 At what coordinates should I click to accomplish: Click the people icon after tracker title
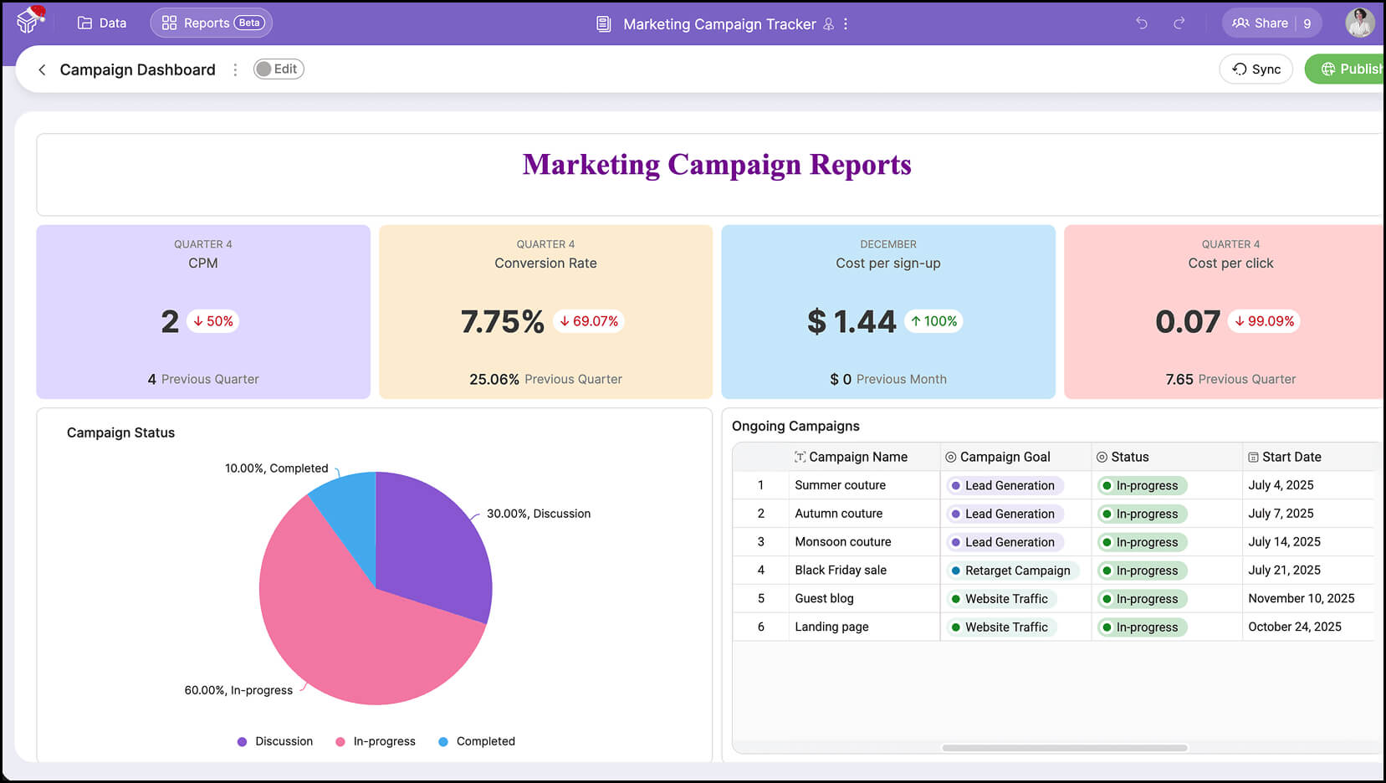point(828,24)
